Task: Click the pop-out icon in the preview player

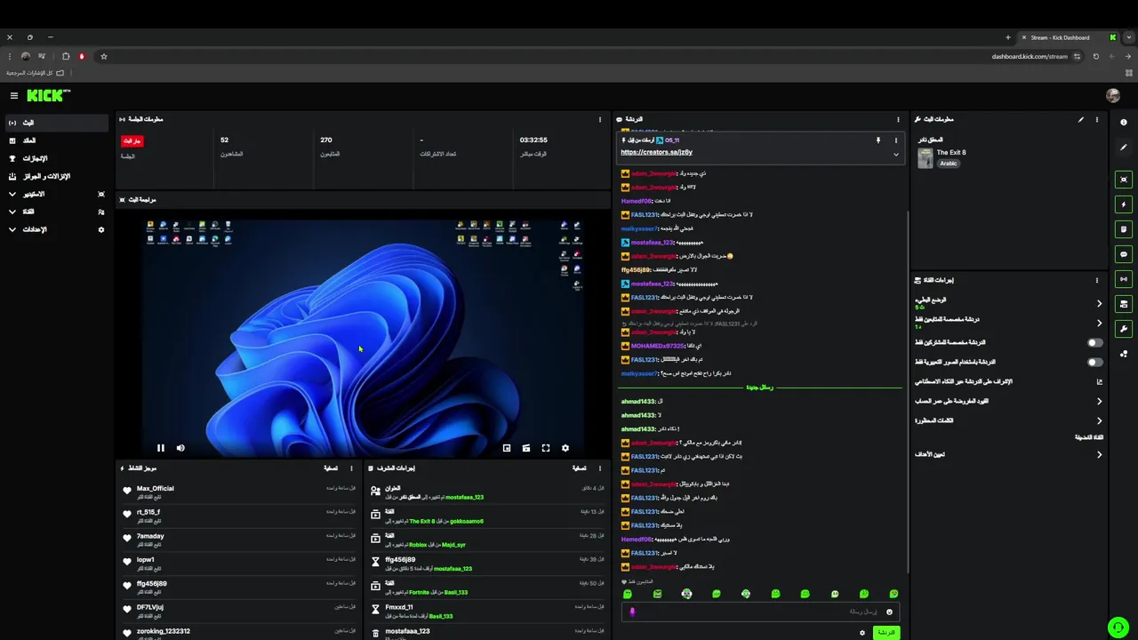Action: point(507,448)
